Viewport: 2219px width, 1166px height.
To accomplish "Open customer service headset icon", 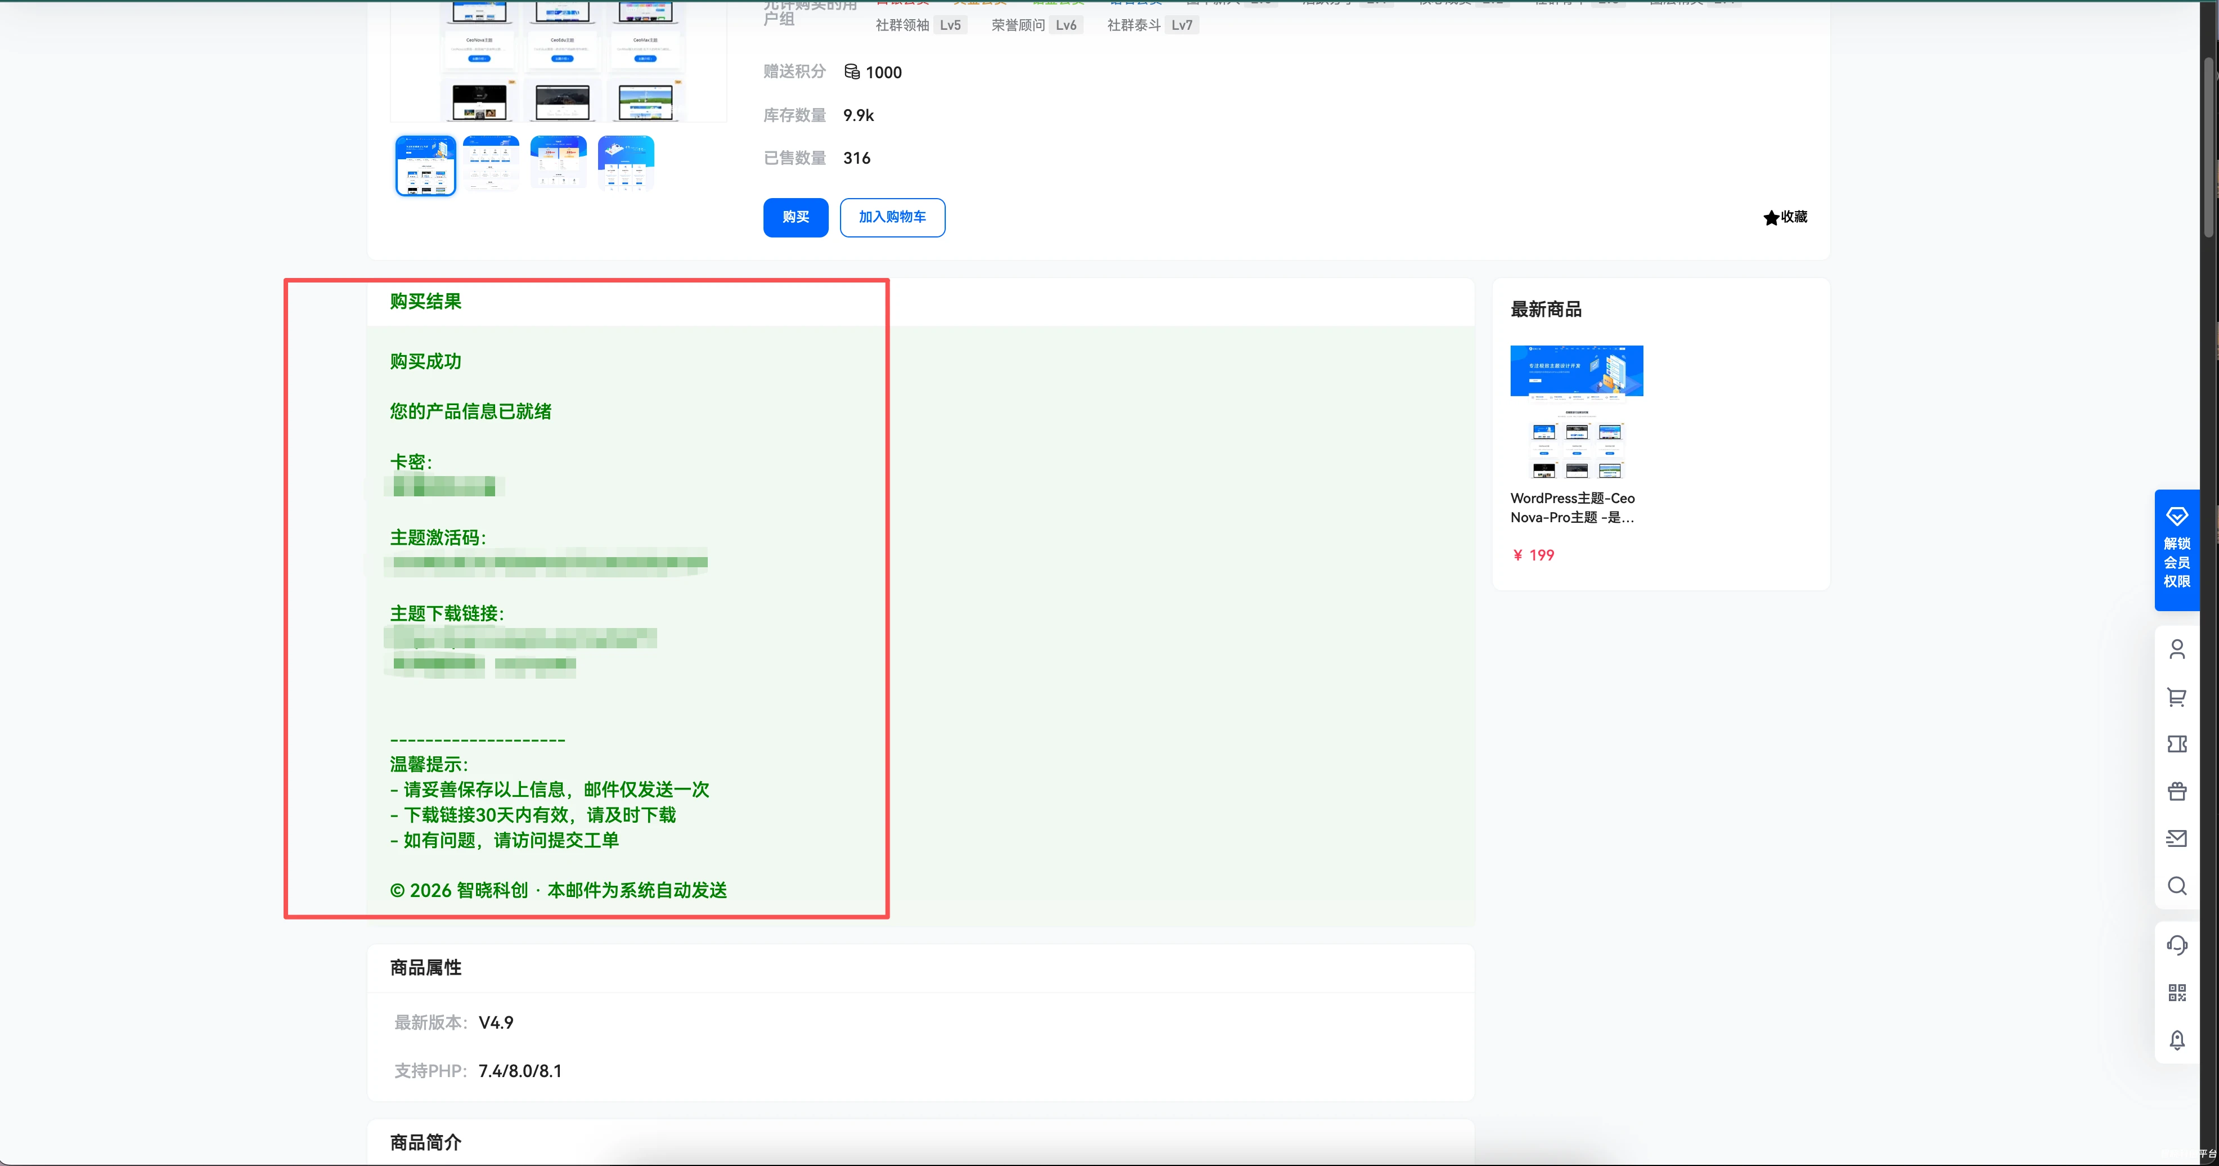I will 2177,945.
